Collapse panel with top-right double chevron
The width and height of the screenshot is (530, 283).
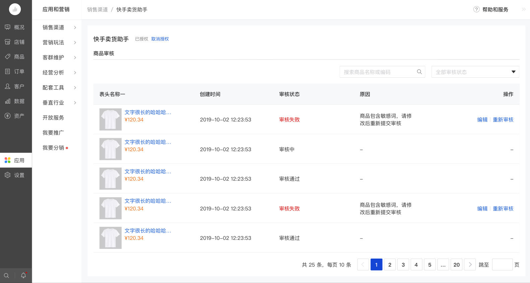[524, 9]
